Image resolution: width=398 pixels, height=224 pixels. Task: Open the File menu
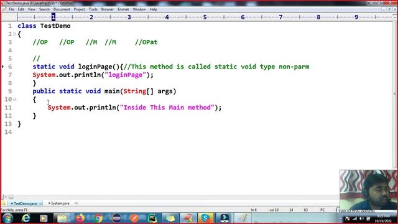11,9
